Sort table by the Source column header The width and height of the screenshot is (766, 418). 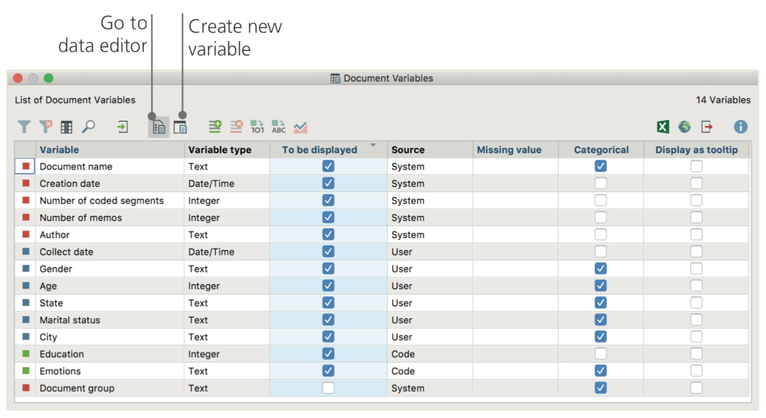tap(408, 150)
